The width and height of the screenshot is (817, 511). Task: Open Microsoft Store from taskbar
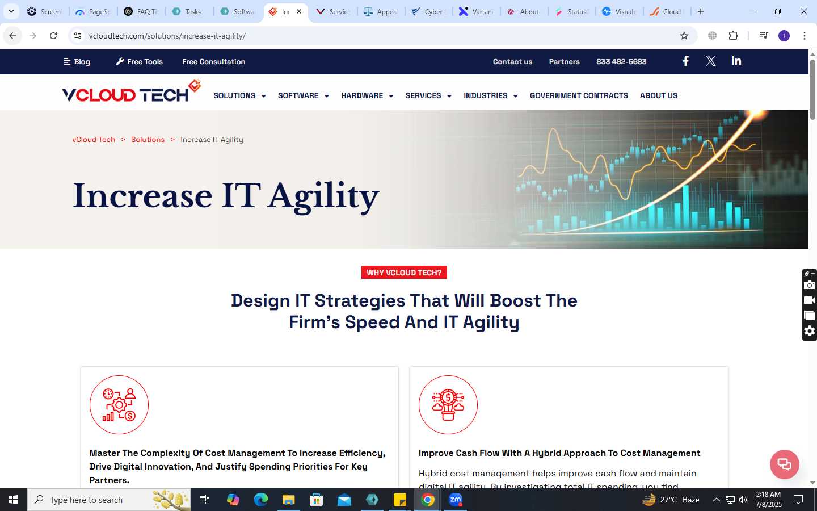click(316, 500)
